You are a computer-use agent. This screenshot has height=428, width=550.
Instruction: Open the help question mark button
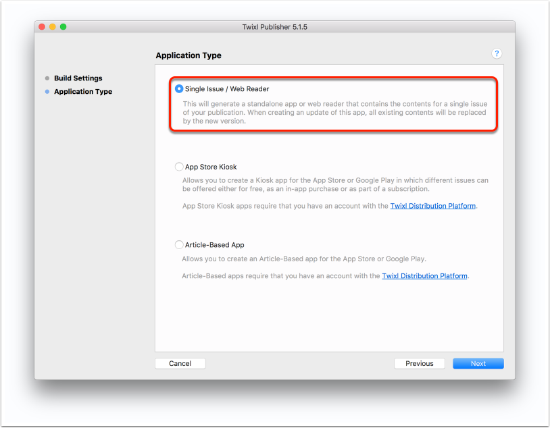click(497, 53)
